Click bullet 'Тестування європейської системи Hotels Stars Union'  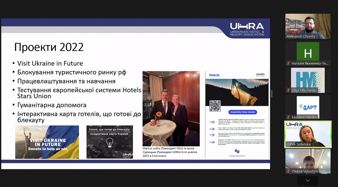pos(79,93)
